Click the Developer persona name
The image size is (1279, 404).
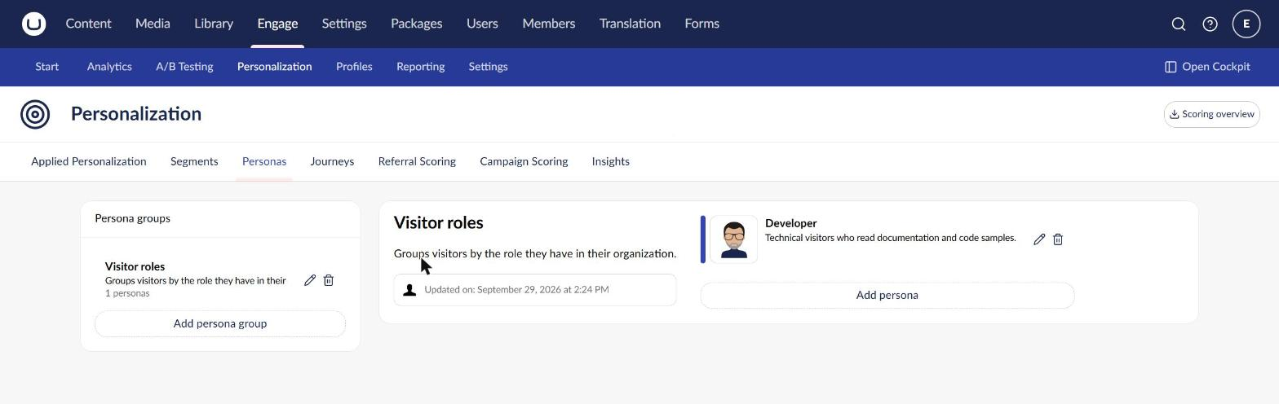(x=790, y=223)
